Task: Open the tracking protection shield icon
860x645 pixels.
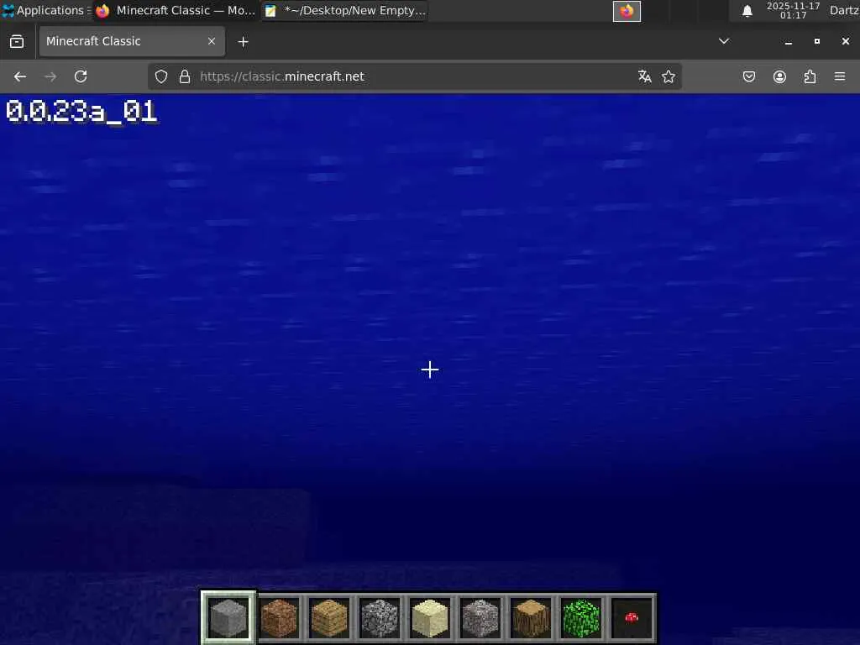Action: [x=160, y=76]
